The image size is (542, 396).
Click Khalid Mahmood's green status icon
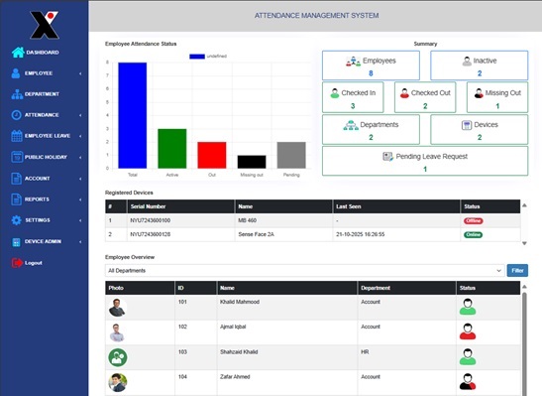click(x=468, y=307)
